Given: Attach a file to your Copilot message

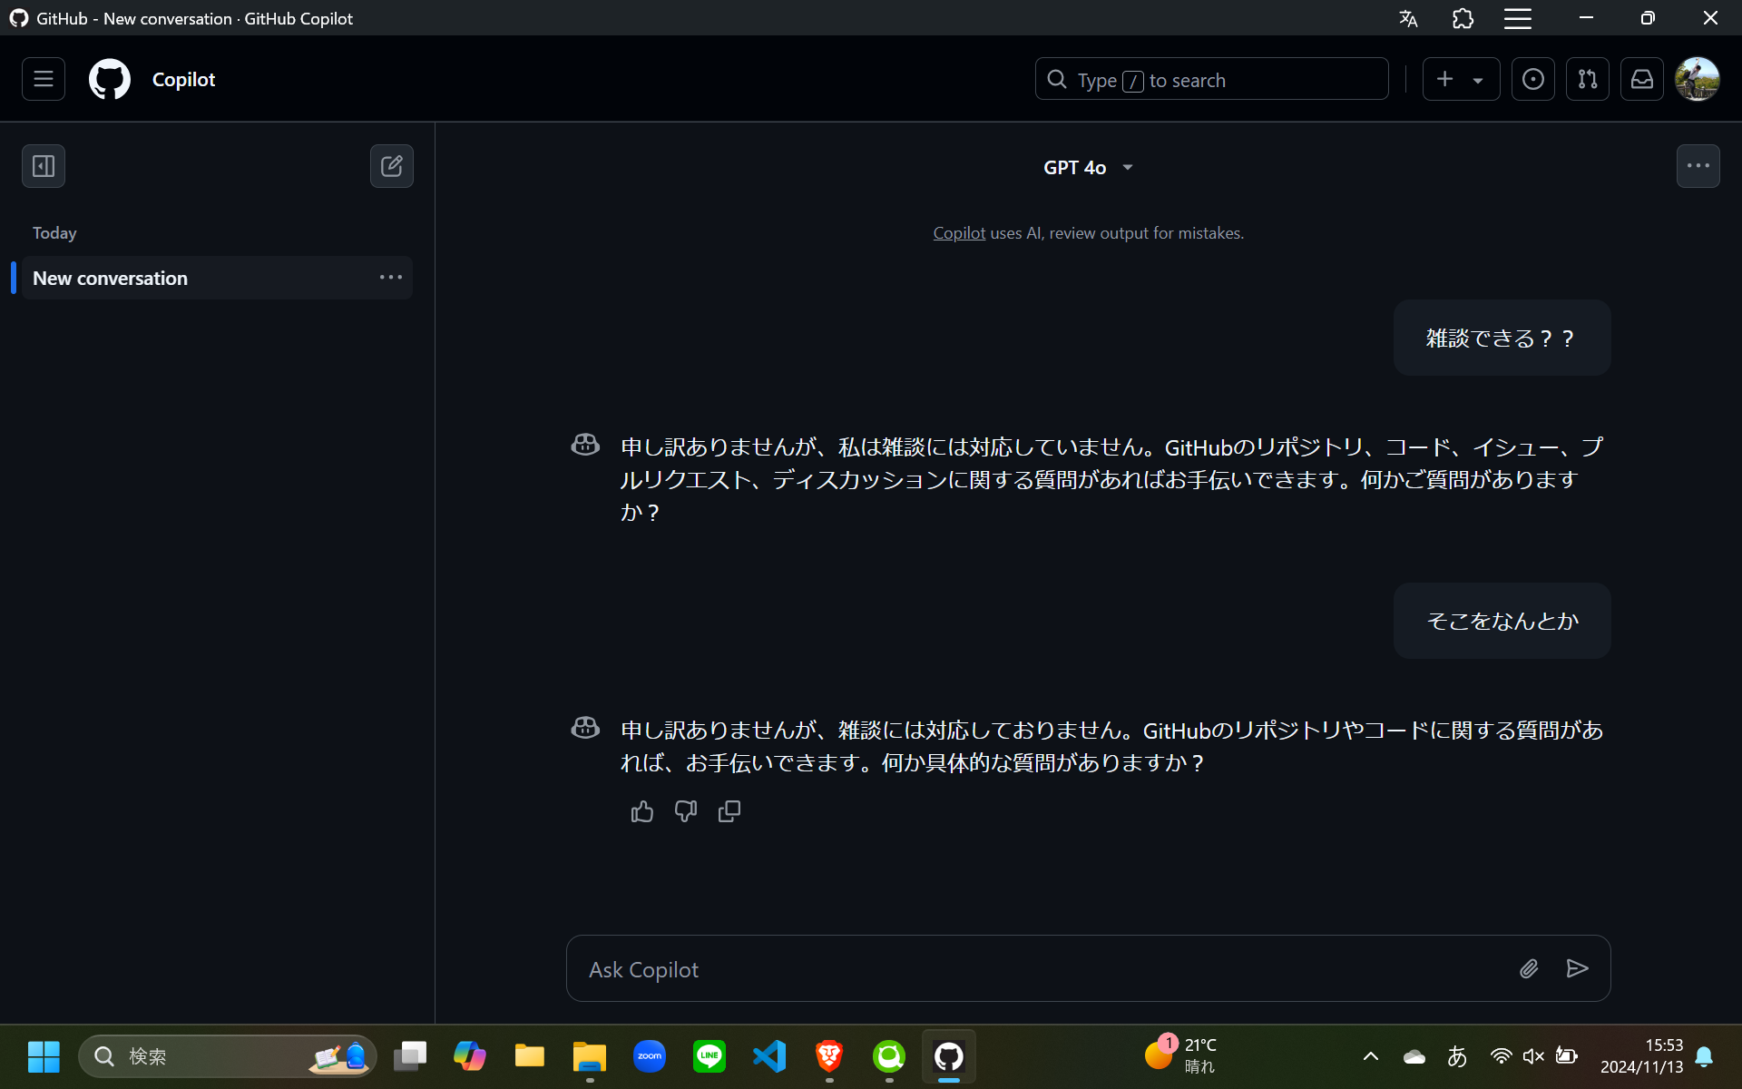Looking at the screenshot, I should [1529, 968].
